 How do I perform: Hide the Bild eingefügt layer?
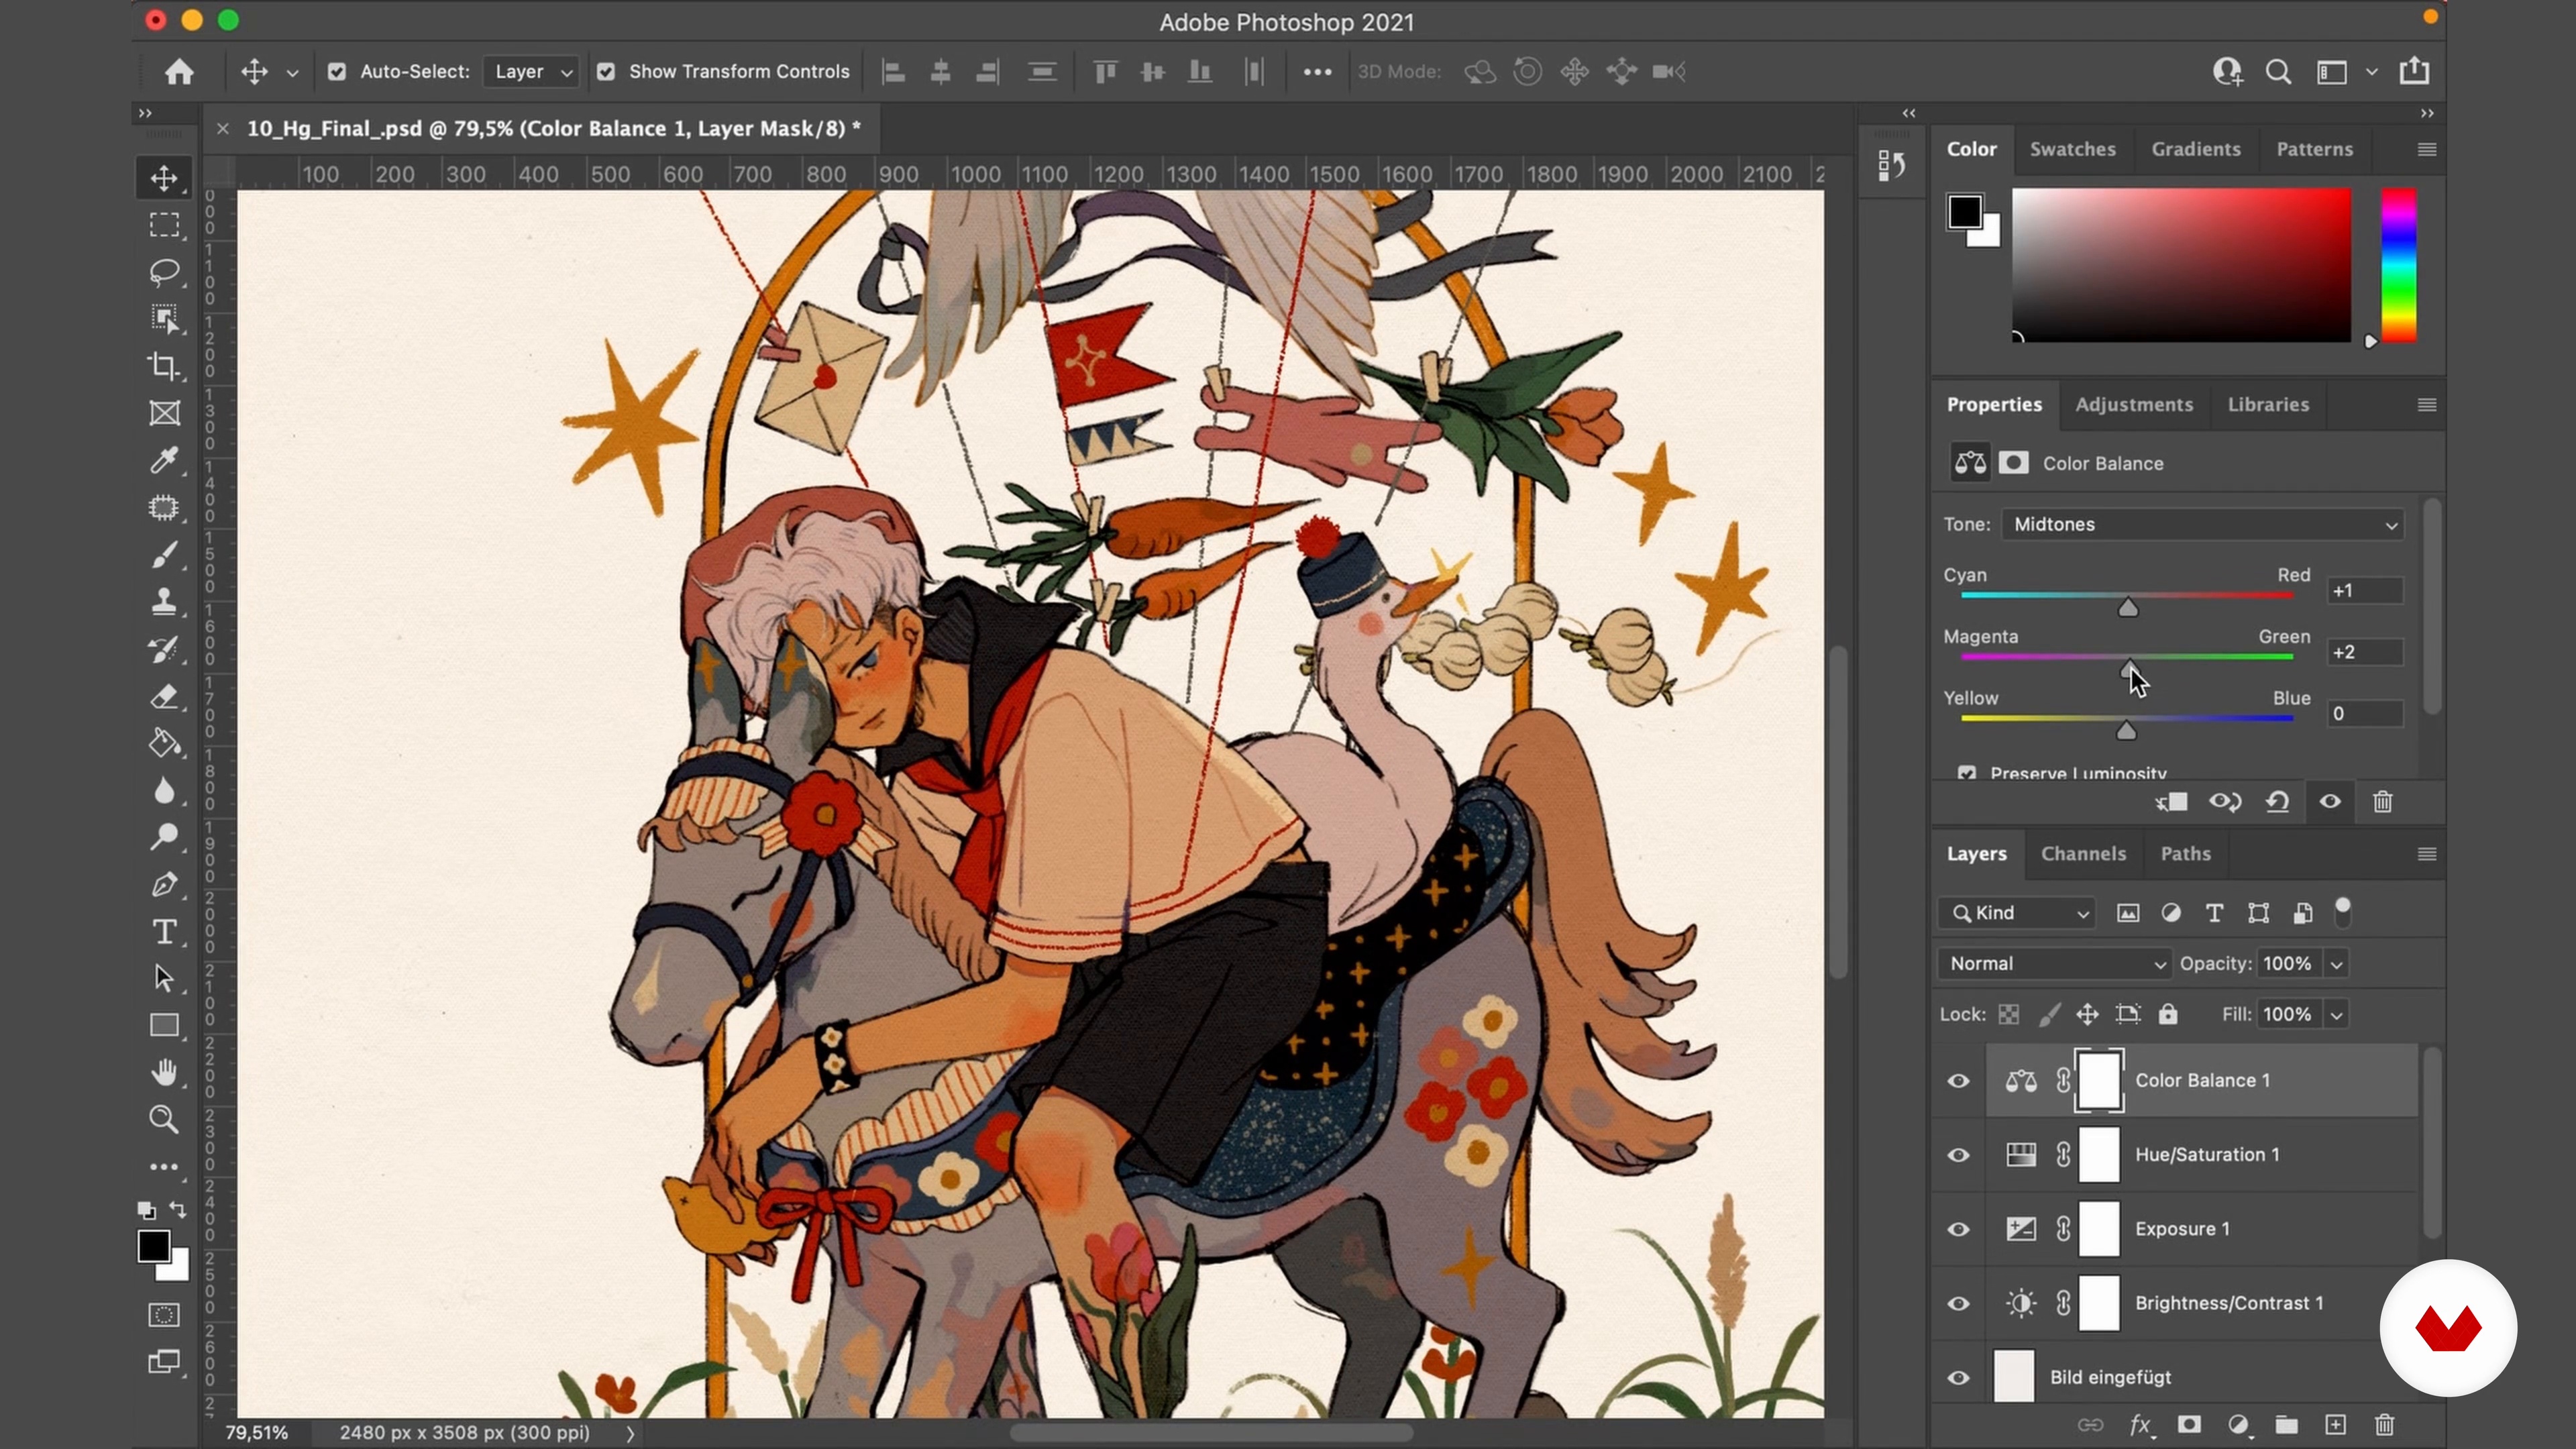(x=1958, y=1377)
